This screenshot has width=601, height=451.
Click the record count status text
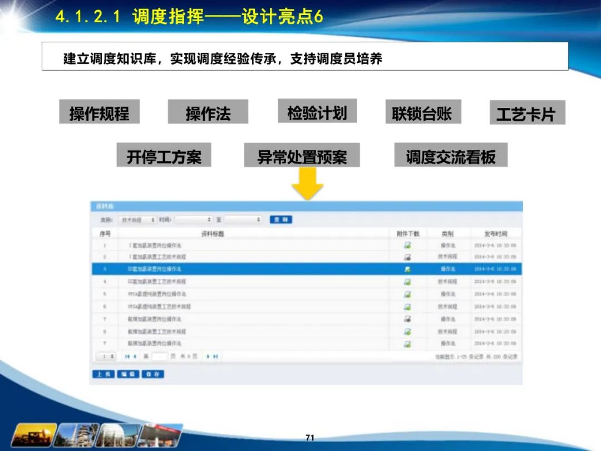pyautogui.click(x=476, y=357)
